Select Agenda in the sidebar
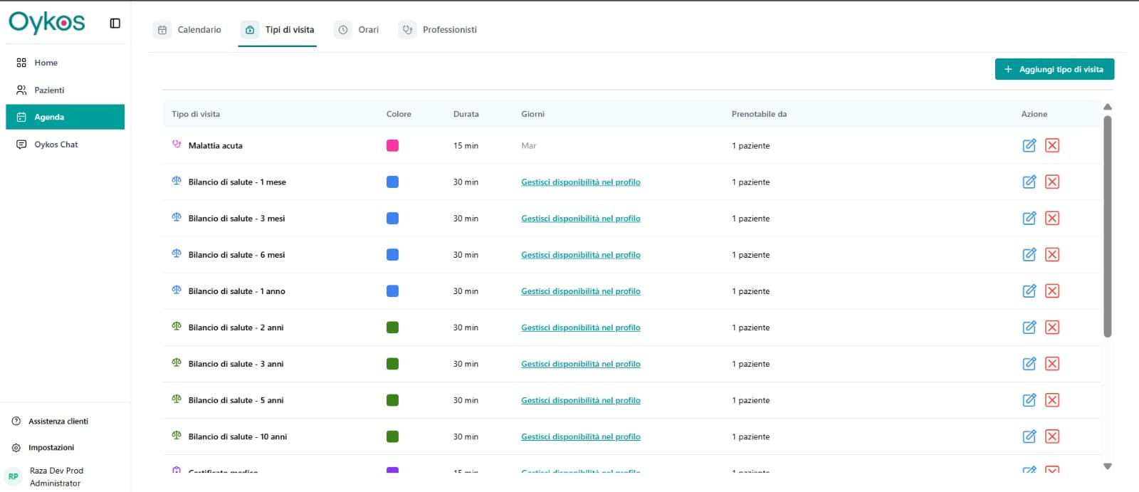1139x492 pixels. 65,117
